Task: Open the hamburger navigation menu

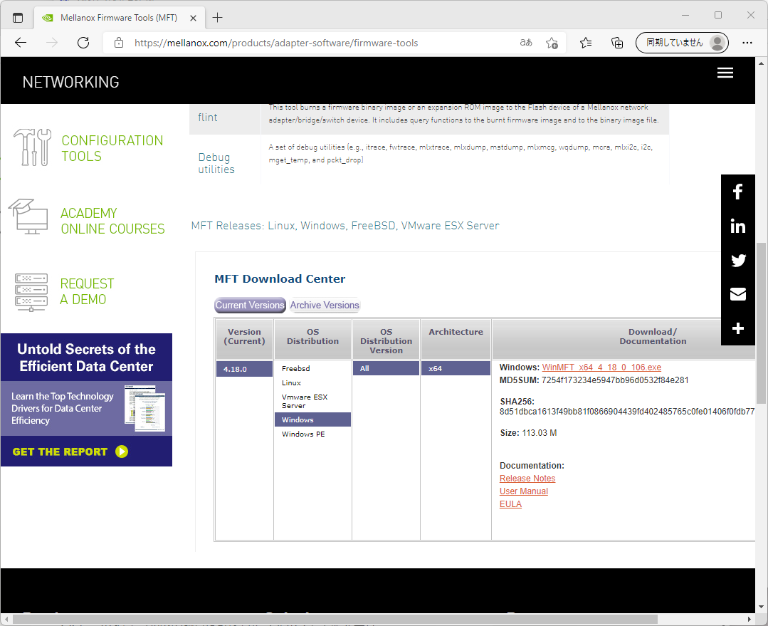Action: (725, 73)
